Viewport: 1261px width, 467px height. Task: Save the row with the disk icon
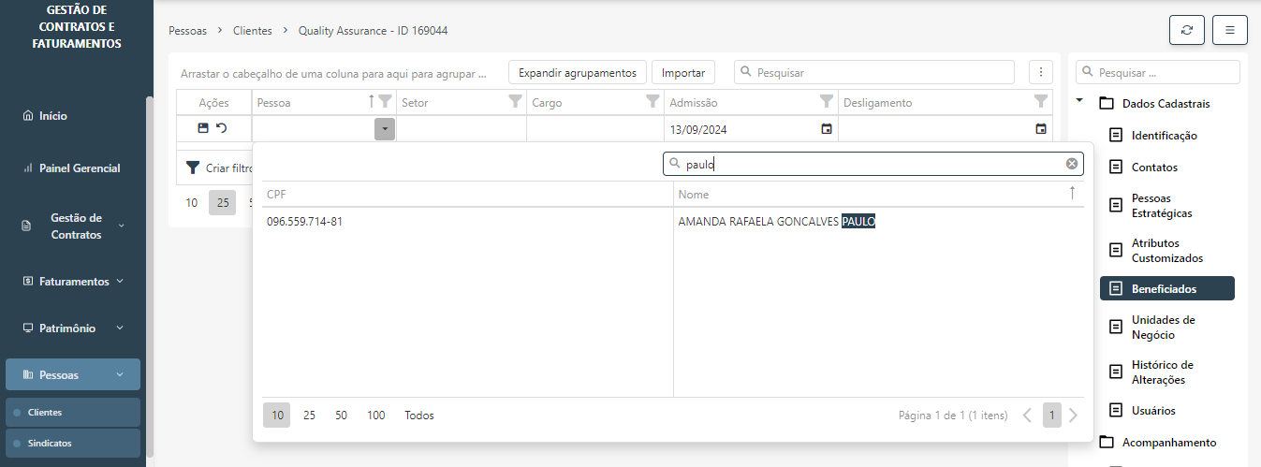tap(203, 128)
